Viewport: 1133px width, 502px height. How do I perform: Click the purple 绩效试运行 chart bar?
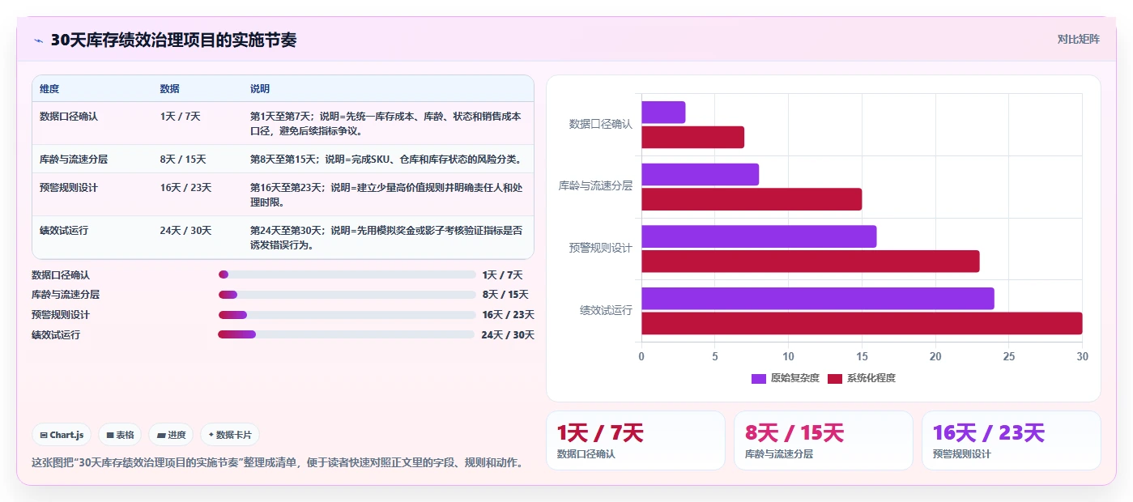click(817, 299)
